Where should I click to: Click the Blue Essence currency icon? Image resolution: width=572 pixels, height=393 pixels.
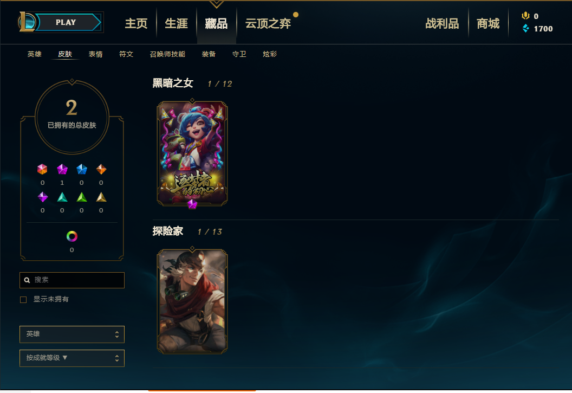click(x=525, y=28)
